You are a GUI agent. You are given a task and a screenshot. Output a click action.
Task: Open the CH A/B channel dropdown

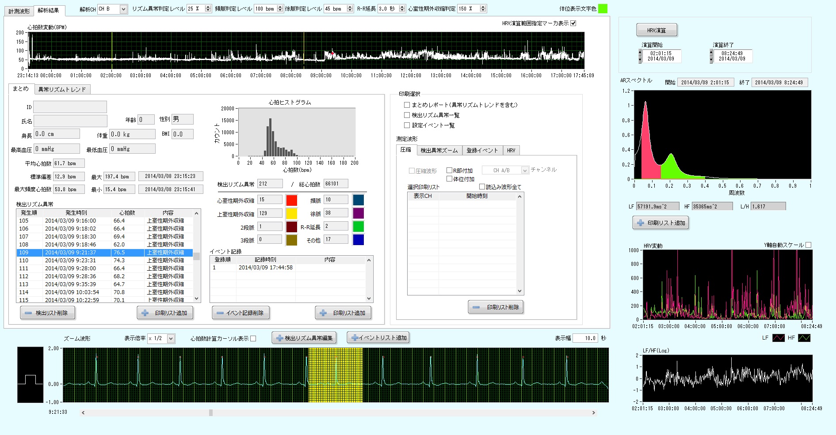click(x=525, y=170)
